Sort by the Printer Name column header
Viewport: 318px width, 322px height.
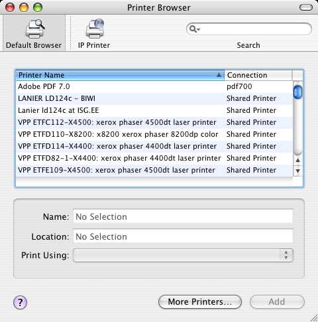(x=120, y=75)
